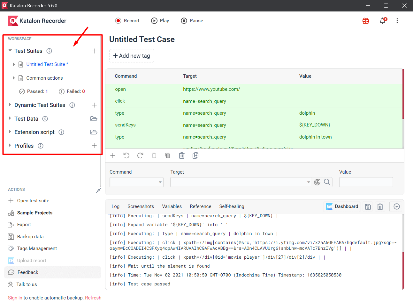Undo the last command edit
This screenshot has width=413, height=302.
pyautogui.click(x=126, y=155)
